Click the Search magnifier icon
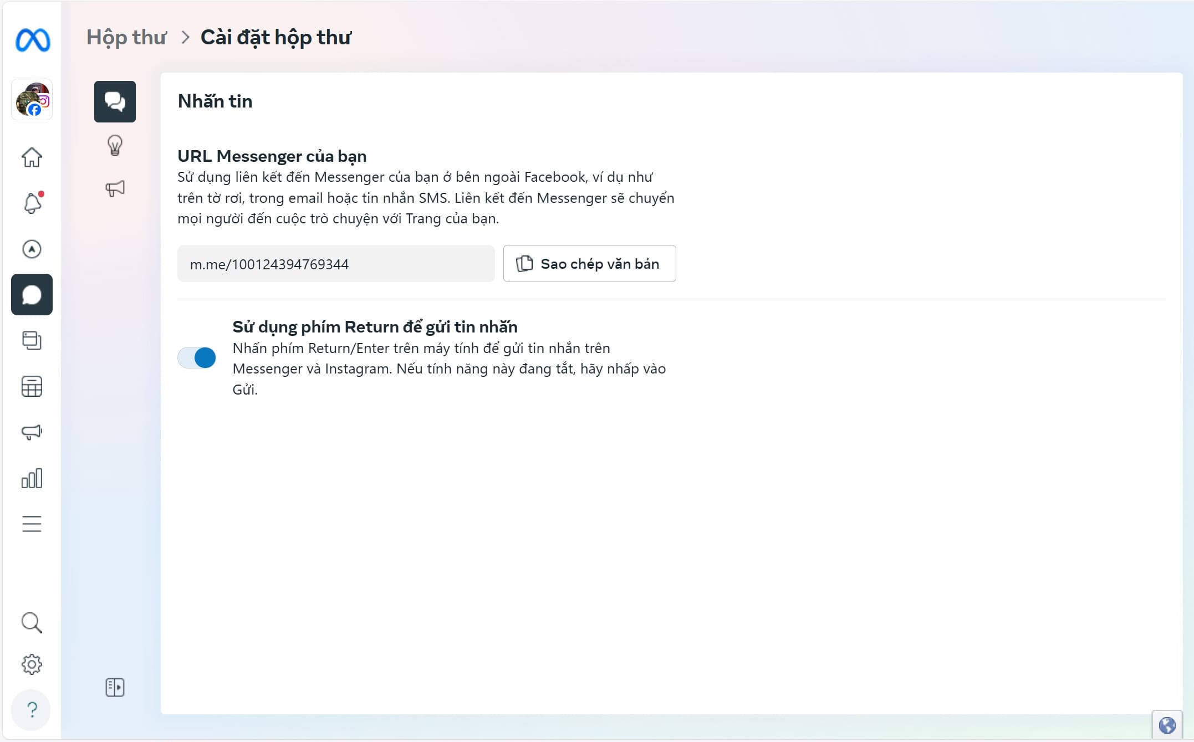The width and height of the screenshot is (1194, 742). click(32, 623)
